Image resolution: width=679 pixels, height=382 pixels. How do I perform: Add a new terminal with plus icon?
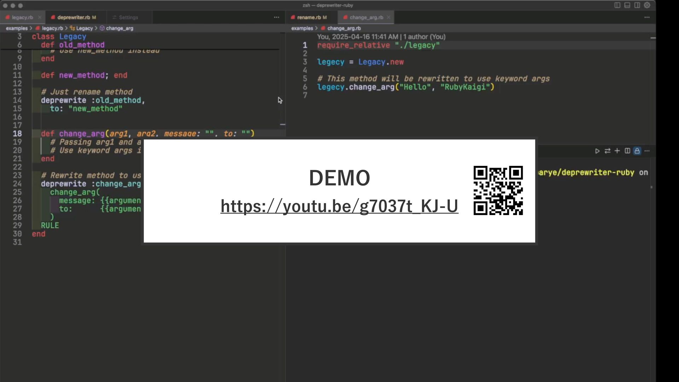(x=617, y=151)
